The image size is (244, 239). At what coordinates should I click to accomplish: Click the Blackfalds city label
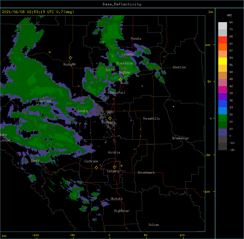[x=125, y=63]
